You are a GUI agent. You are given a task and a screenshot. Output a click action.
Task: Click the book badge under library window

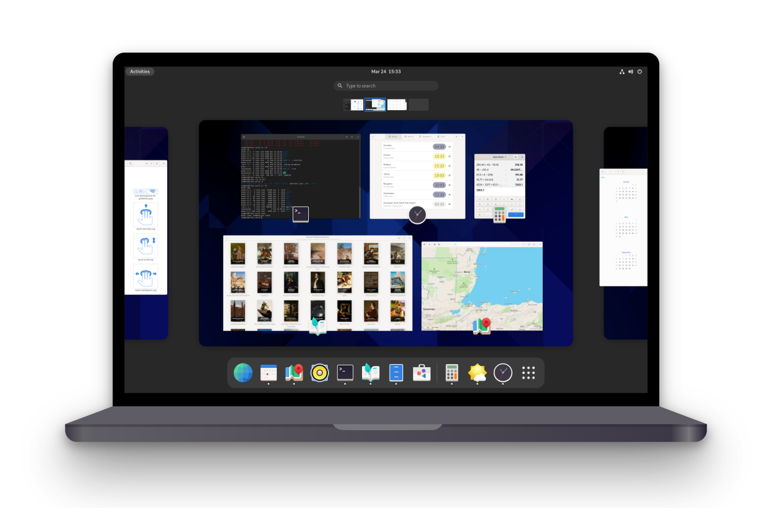(x=318, y=327)
